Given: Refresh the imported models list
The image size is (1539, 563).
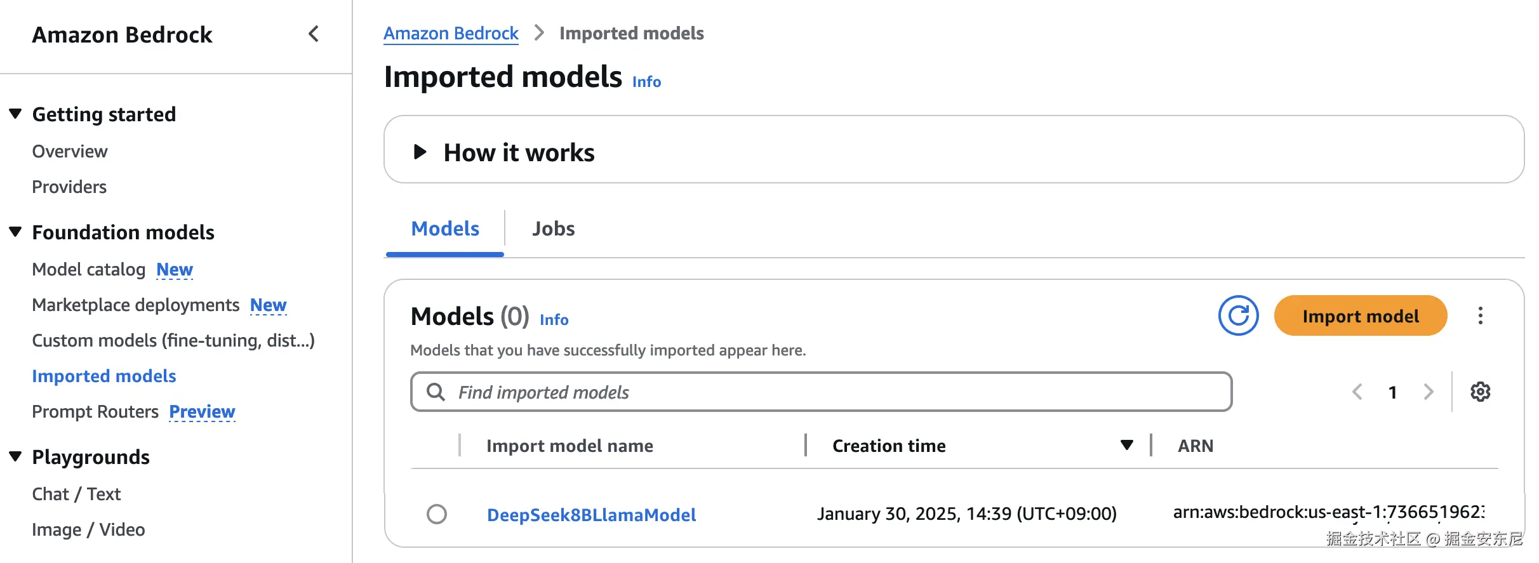Looking at the screenshot, I should coord(1238,315).
